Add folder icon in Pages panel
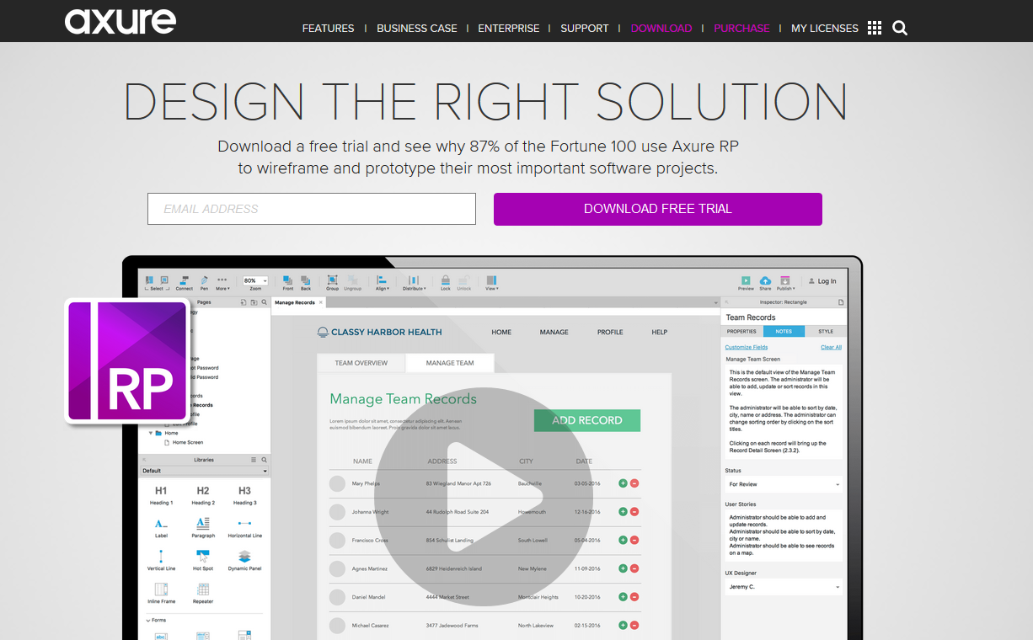 click(254, 302)
